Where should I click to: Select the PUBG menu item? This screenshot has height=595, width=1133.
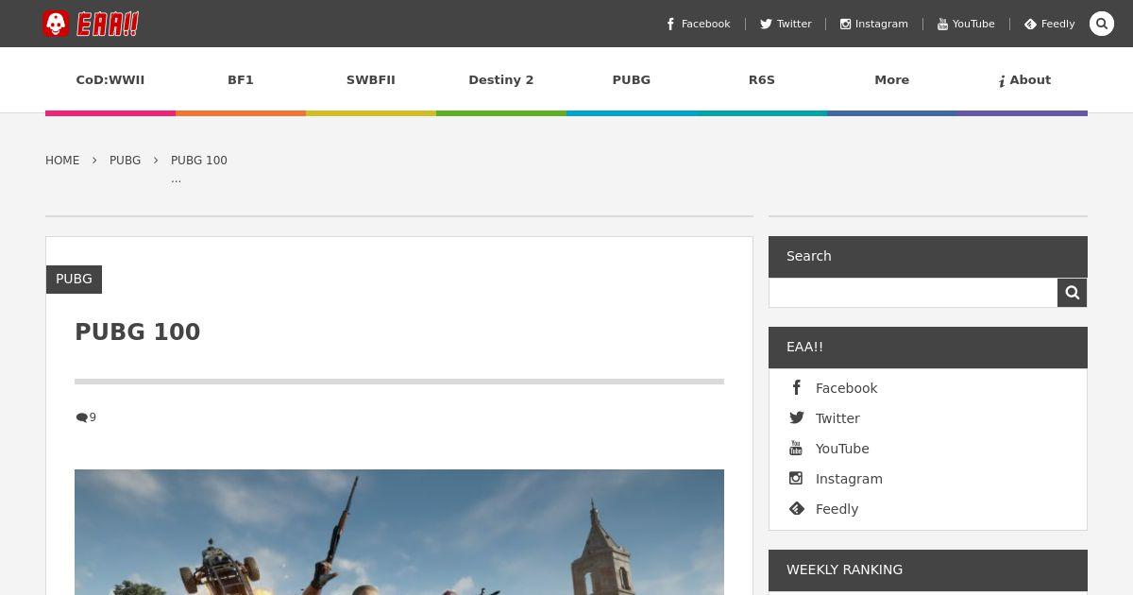(x=632, y=80)
